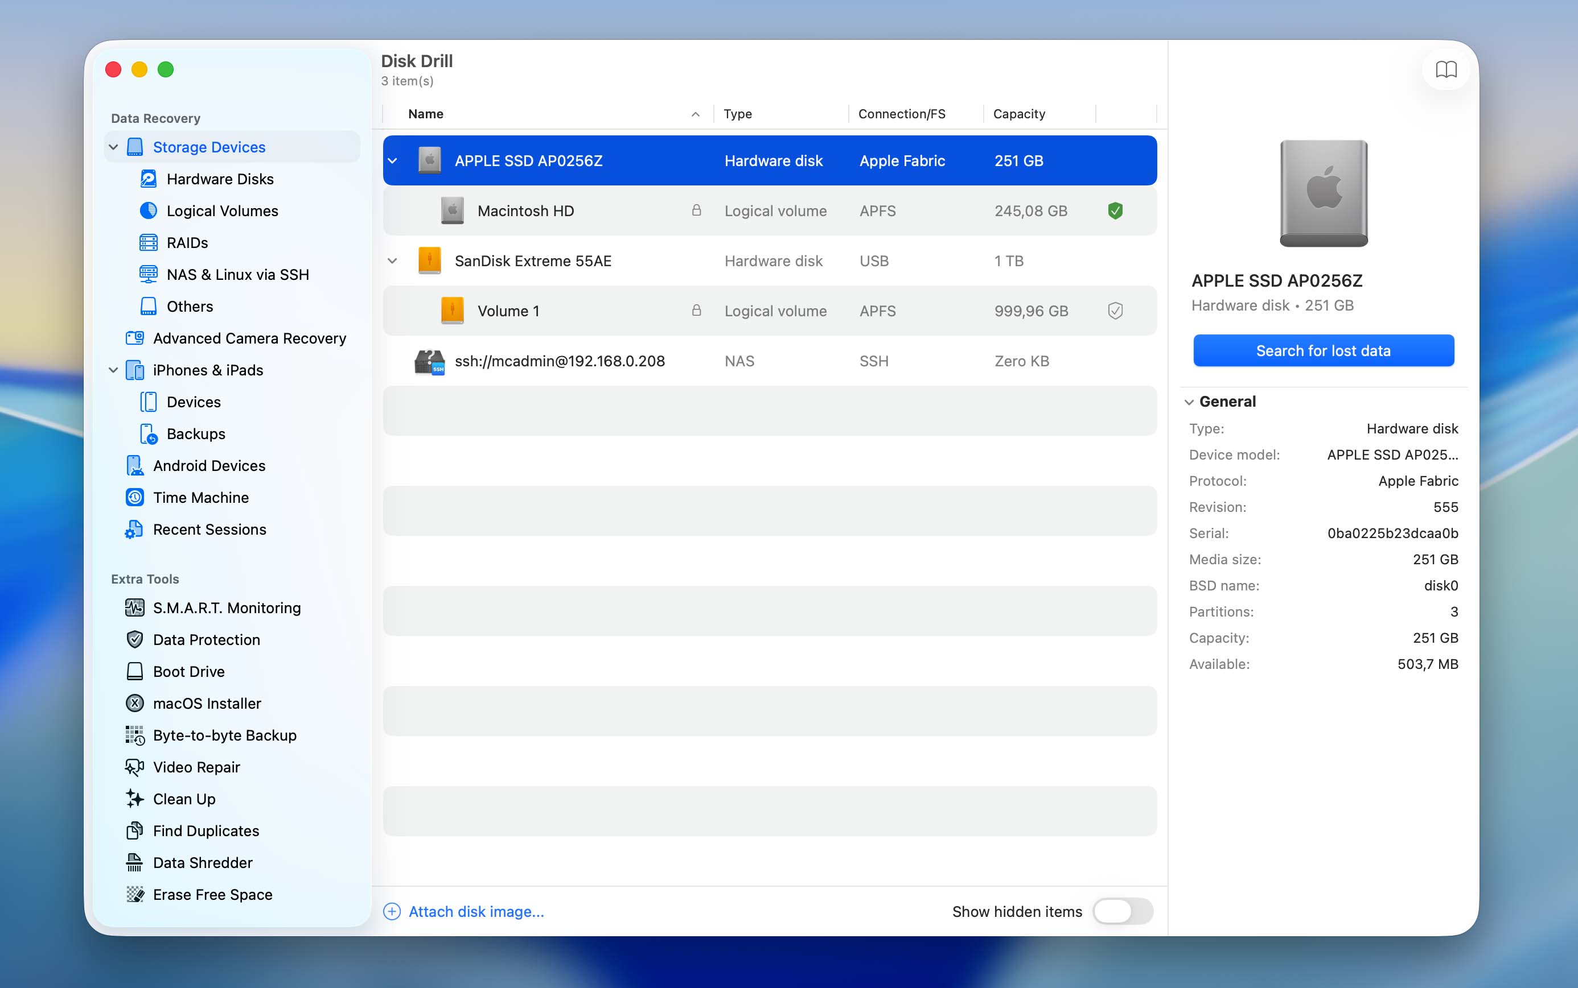Image resolution: width=1578 pixels, height=988 pixels.
Task: Sort by Connection/FS column header
Action: 915,114
